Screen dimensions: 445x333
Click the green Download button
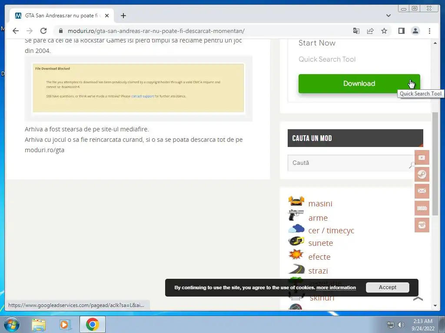pos(359,84)
